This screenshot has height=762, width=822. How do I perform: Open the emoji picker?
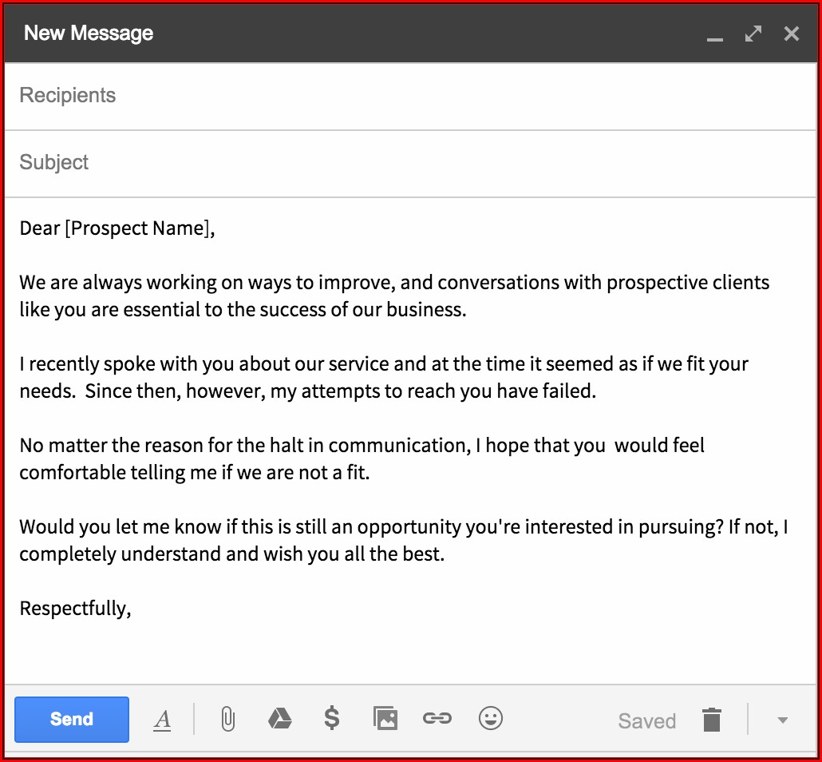pyautogui.click(x=491, y=719)
